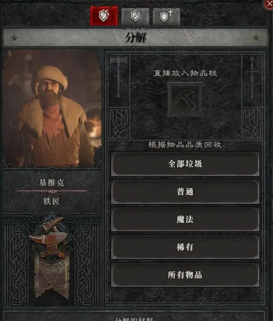Close the blacksmith window with red X
Image resolution: width=273 pixels, height=321 pixels.
(269, 4)
